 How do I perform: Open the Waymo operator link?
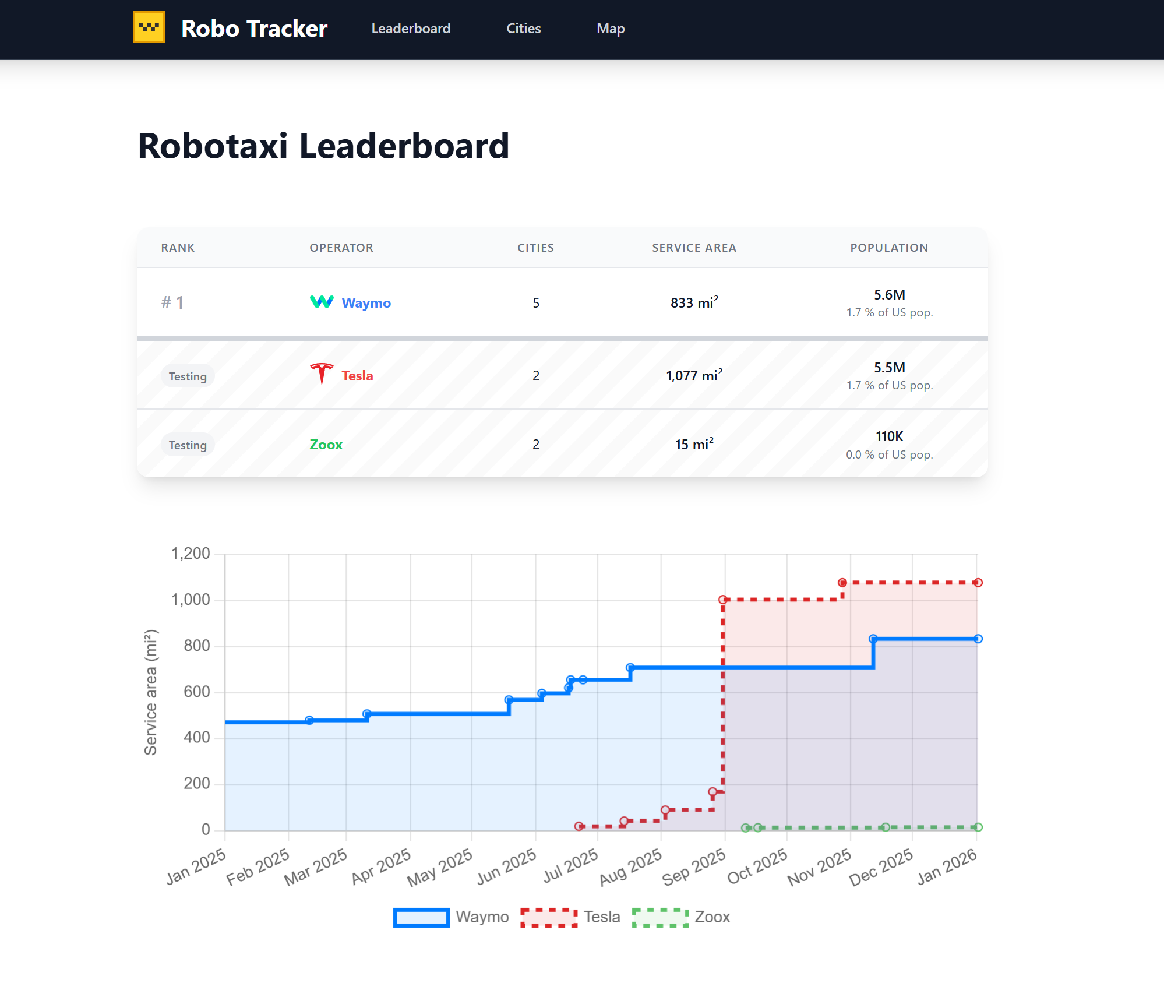click(x=366, y=303)
